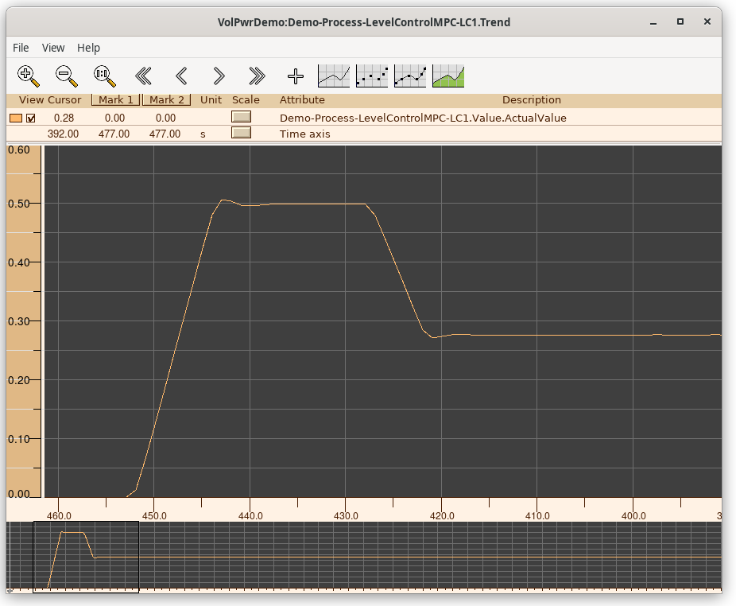Screen dimensions: 736x606
Task: Click the Mark 1 button
Action: tap(115, 99)
